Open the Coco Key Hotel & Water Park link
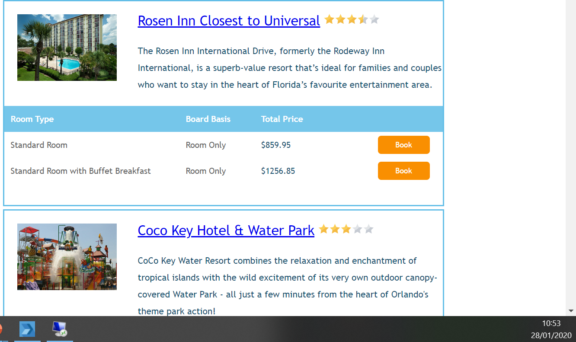The width and height of the screenshot is (576, 342). pos(226,230)
